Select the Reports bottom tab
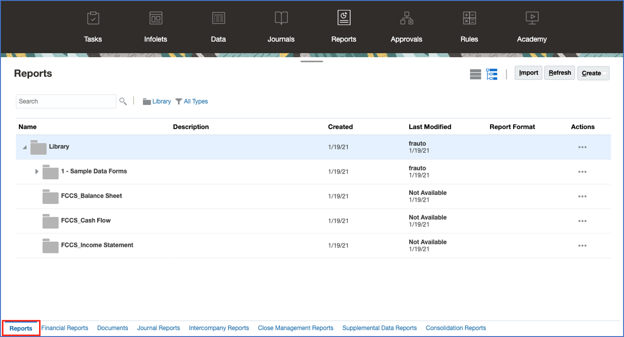Image resolution: width=624 pixels, height=337 pixels. tap(21, 328)
